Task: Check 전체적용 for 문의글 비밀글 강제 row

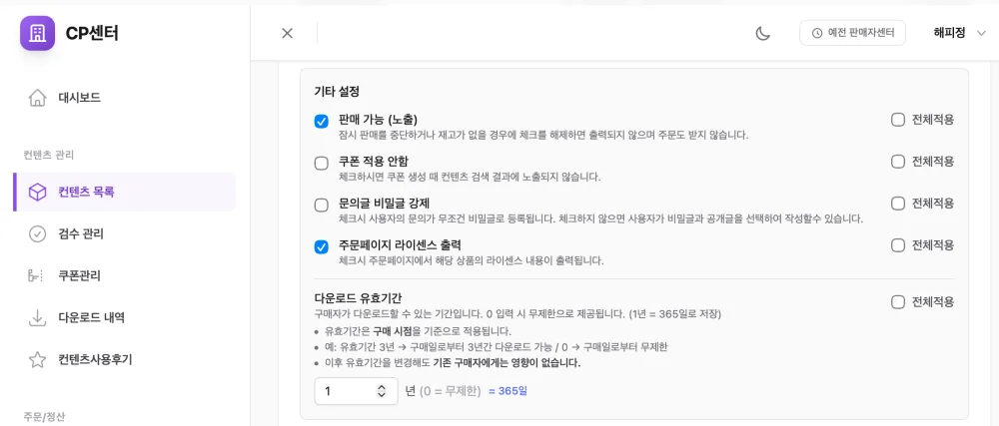Action: point(898,204)
